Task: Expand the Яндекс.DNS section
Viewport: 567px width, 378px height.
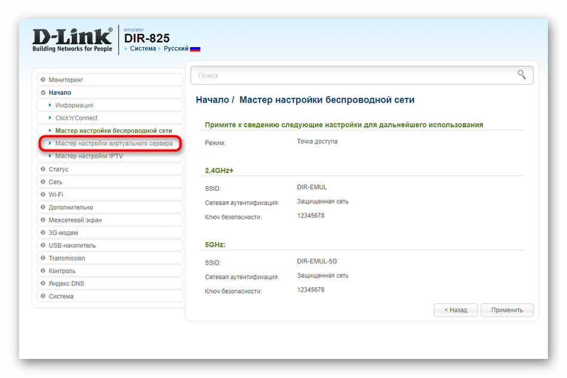Action: (66, 284)
